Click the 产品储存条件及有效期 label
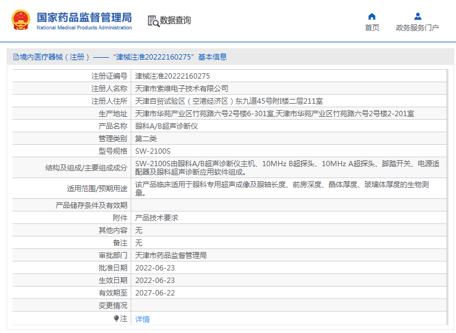Image resolution: width=456 pixels, height=333 pixels. tap(91, 206)
